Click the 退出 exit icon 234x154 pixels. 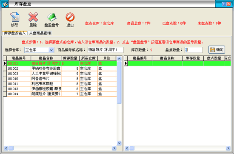click(70, 17)
